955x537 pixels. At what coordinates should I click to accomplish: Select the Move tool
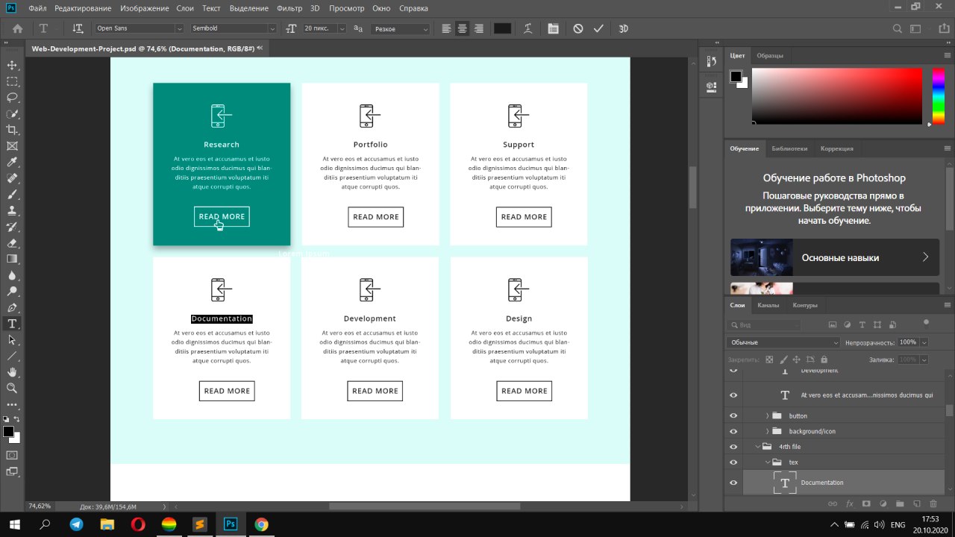click(x=12, y=66)
